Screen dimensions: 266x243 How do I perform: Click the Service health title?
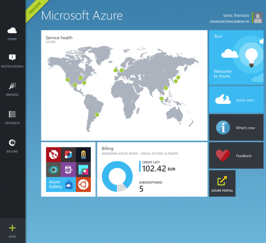(x=59, y=38)
